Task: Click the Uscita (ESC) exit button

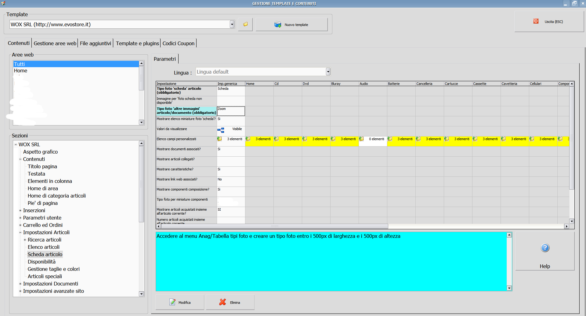Action: [549, 22]
